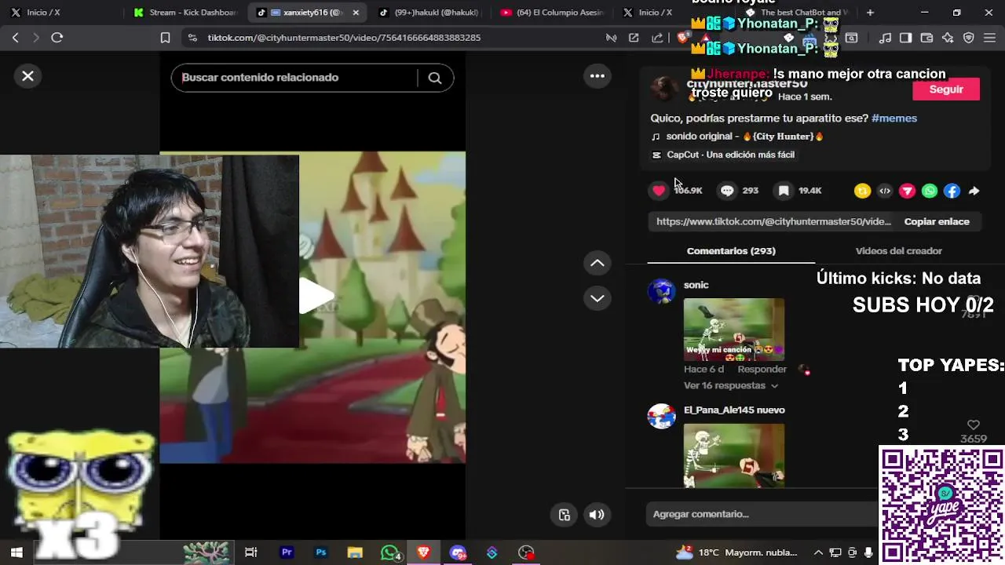Image resolution: width=1005 pixels, height=565 pixels.
Task: Open browser music/playlist icon
Action: point(885,38)
